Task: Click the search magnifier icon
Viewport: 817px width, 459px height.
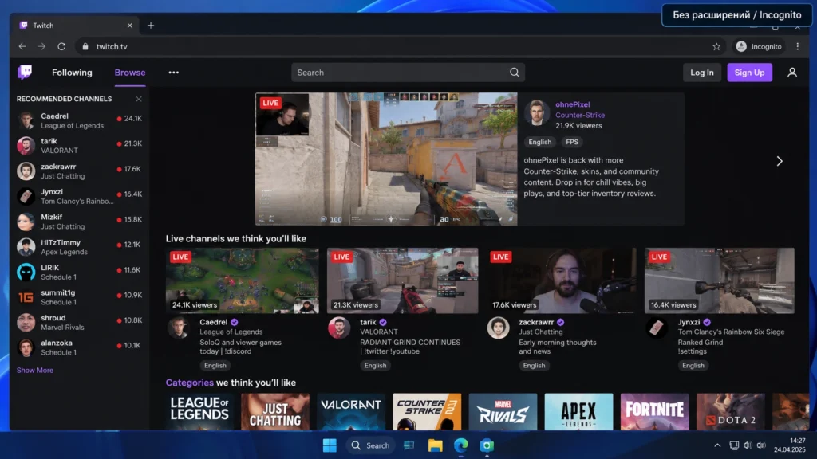Action: click(x=515, y=73)
